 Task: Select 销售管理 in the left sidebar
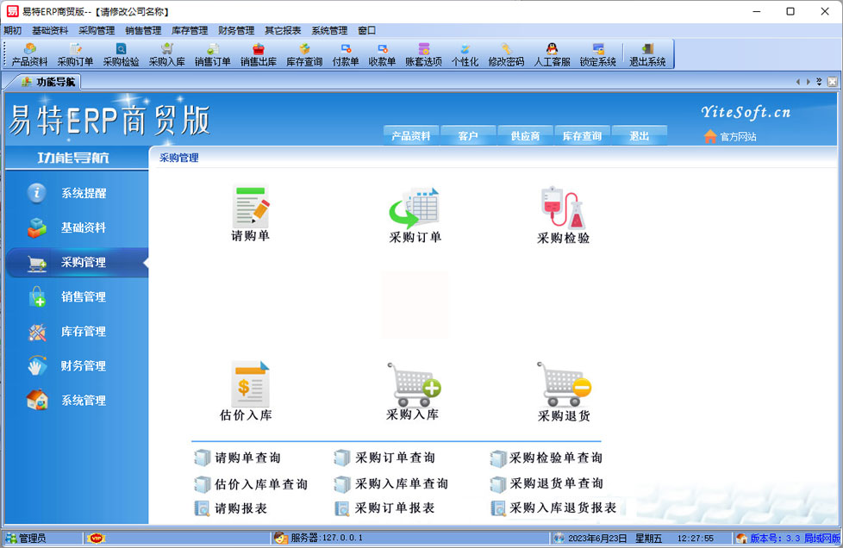[83, 297]
